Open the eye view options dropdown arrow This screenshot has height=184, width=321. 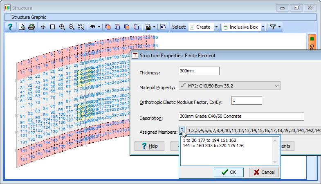pyautogui.click(x=99, y=27)
